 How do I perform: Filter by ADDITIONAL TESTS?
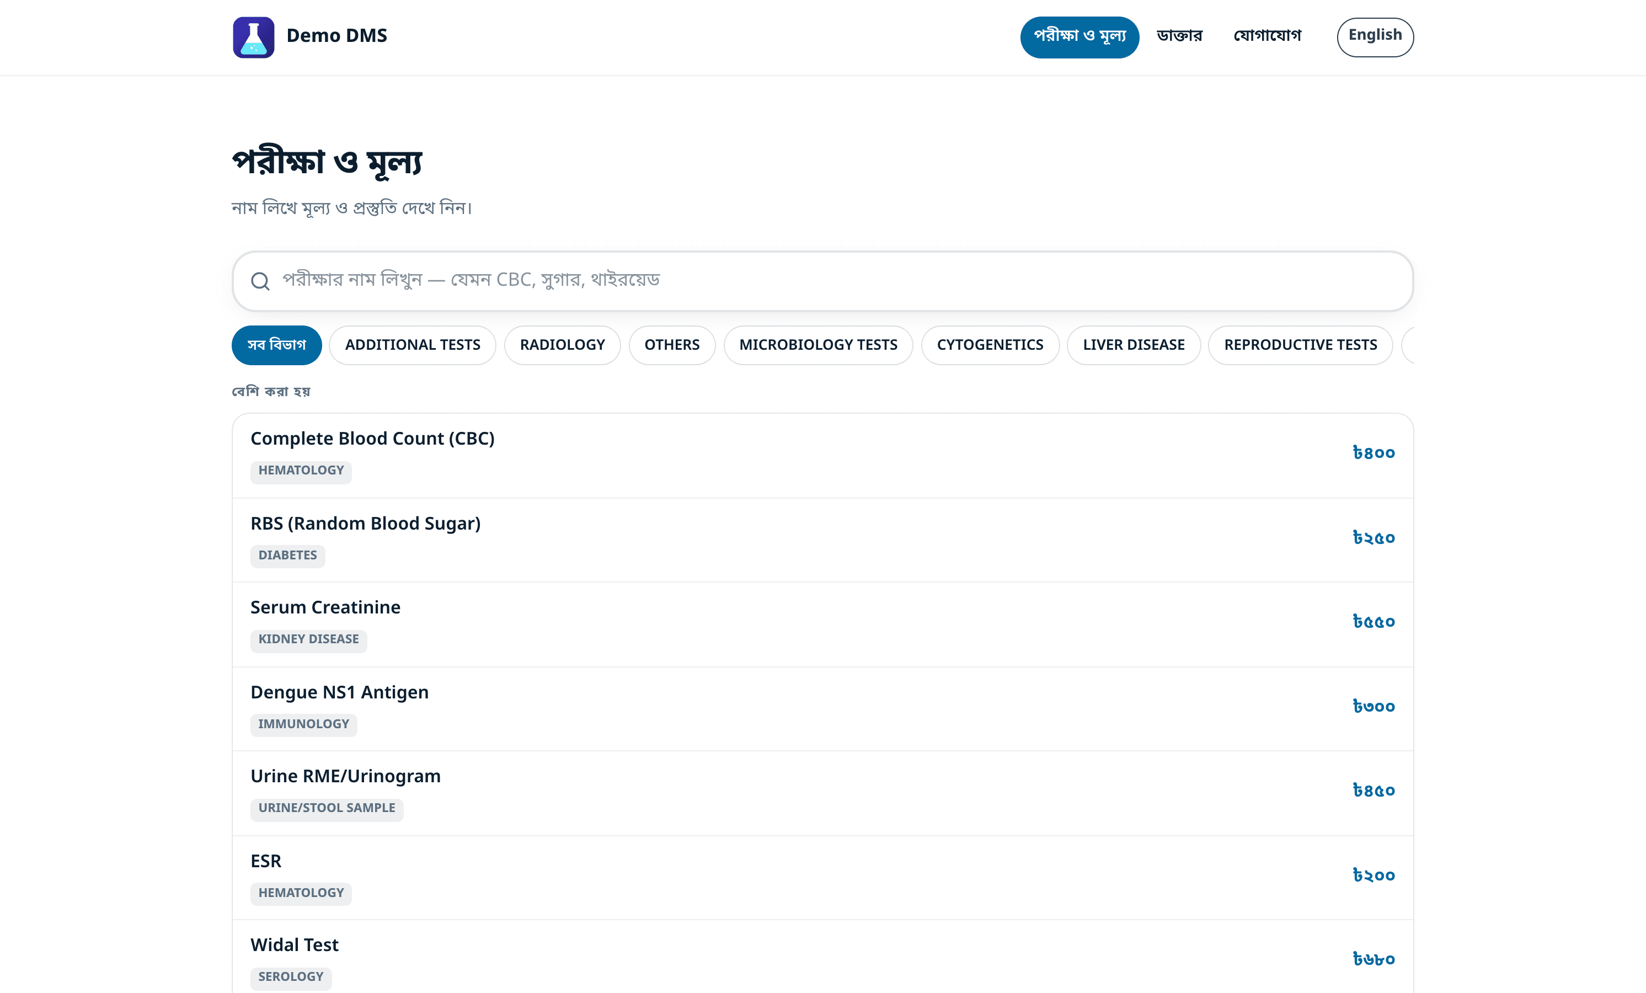412,345
